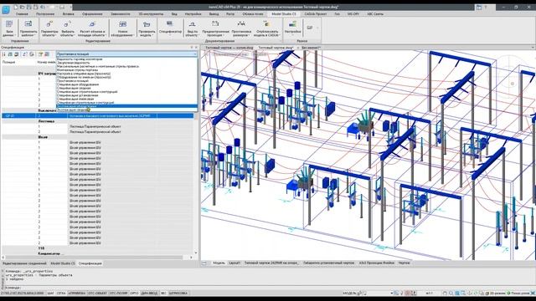Click Опубликовать модель в CADLib

[266, 28]
